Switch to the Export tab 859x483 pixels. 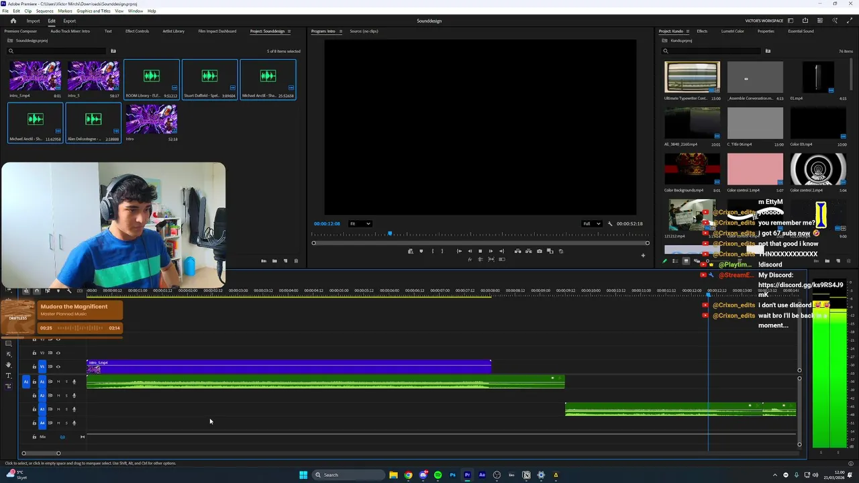69,21
